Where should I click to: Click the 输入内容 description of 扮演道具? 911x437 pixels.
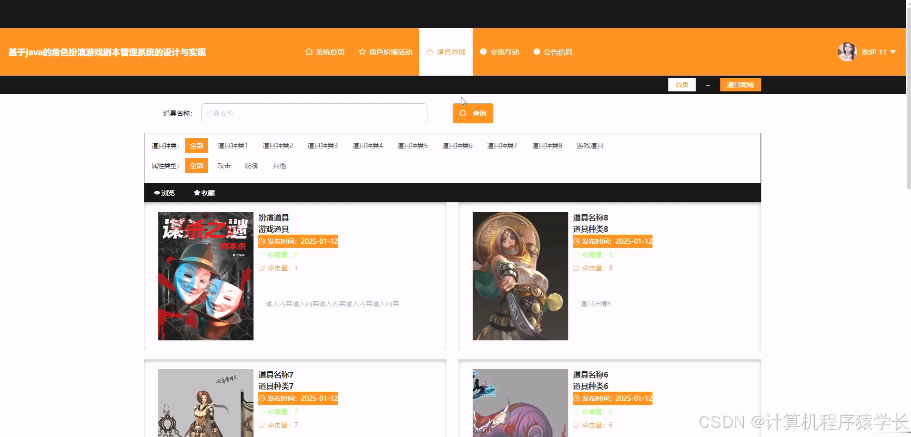(332, 304)
